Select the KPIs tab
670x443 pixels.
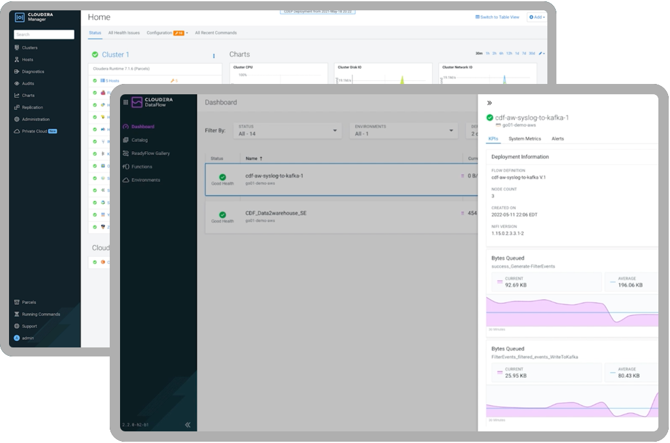pyautogui.click(x=493, y=139)
